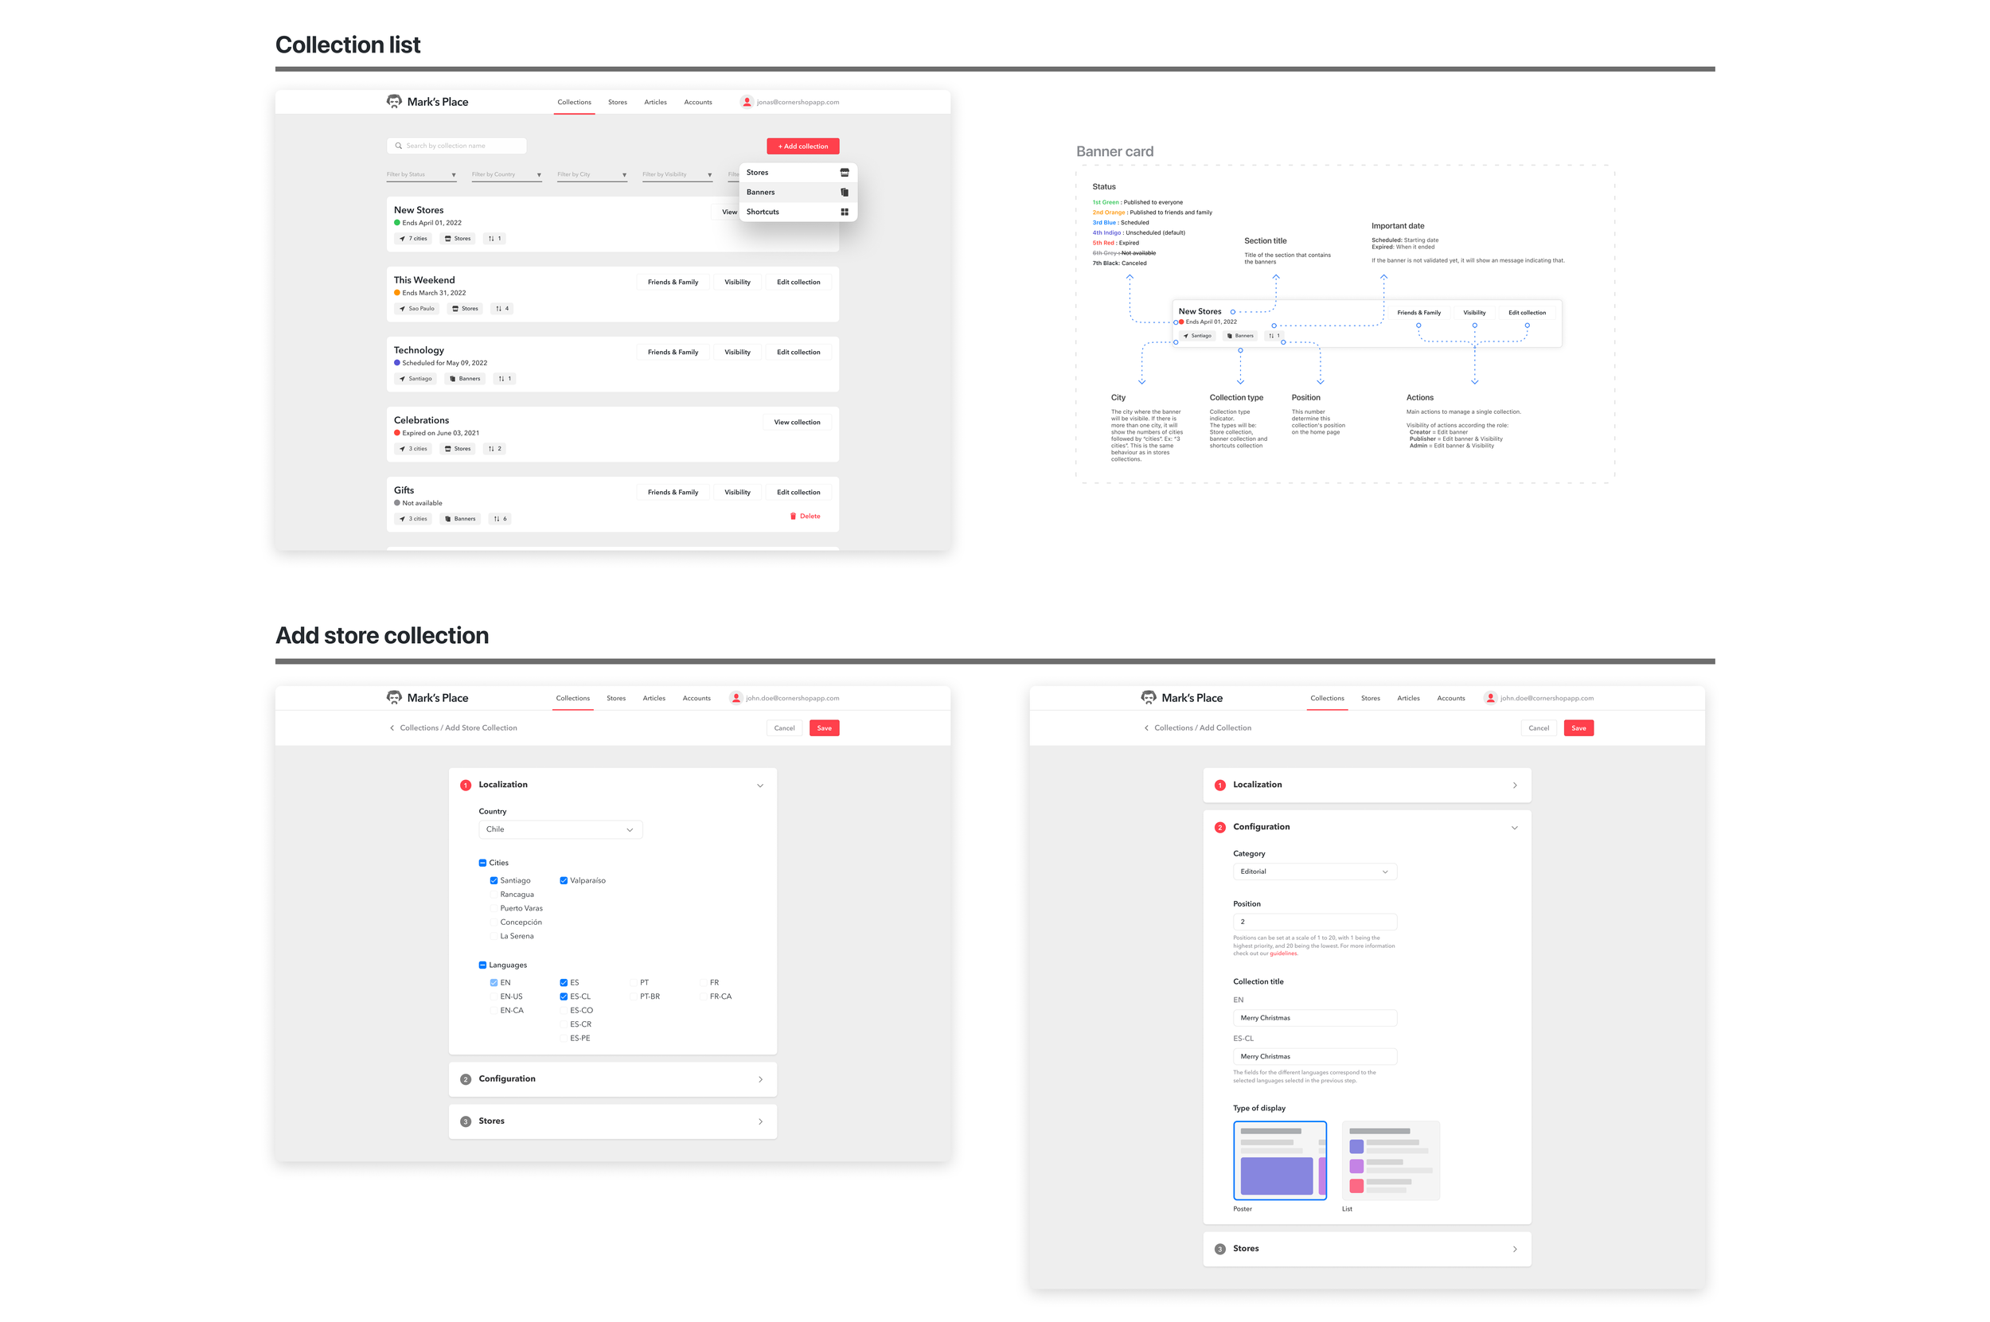Enable the PT-BR language checkbox
This screenshot has width=1990, height=1322.
[634, 996]
